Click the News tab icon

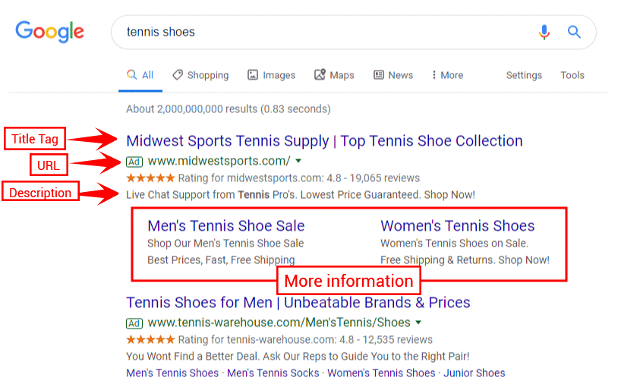pos(379,75)
